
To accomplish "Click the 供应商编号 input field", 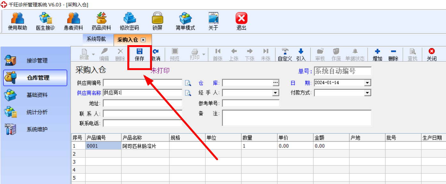I will (142, 83).
